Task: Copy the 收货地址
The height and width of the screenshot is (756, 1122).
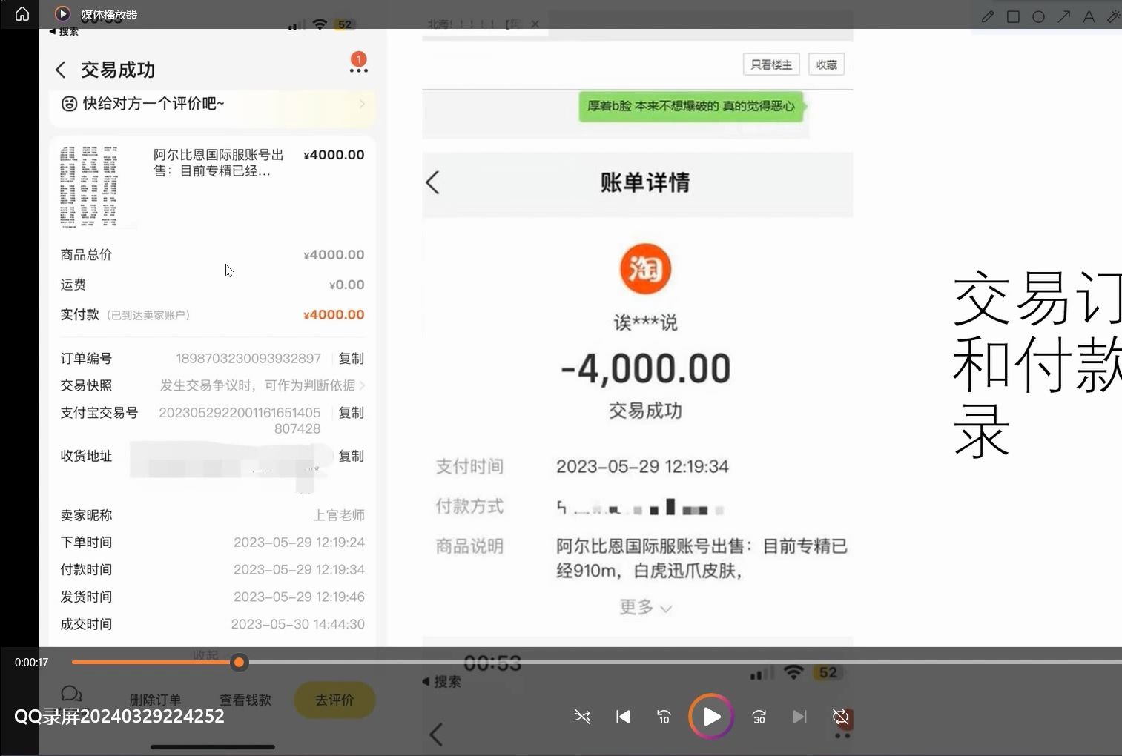Action: click(351, 456)
